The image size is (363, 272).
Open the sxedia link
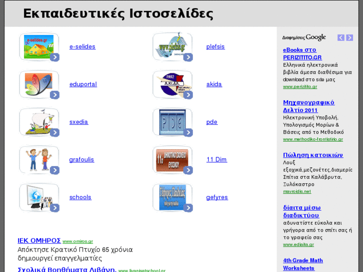pyautogui.click(x=79, y=122)
